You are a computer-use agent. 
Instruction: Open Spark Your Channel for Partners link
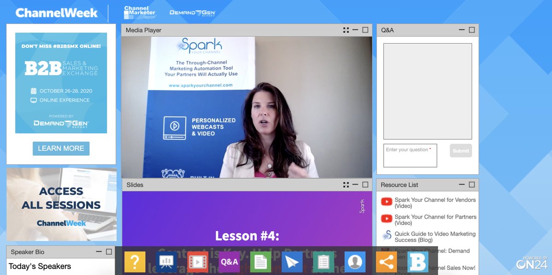pos(436,220)
